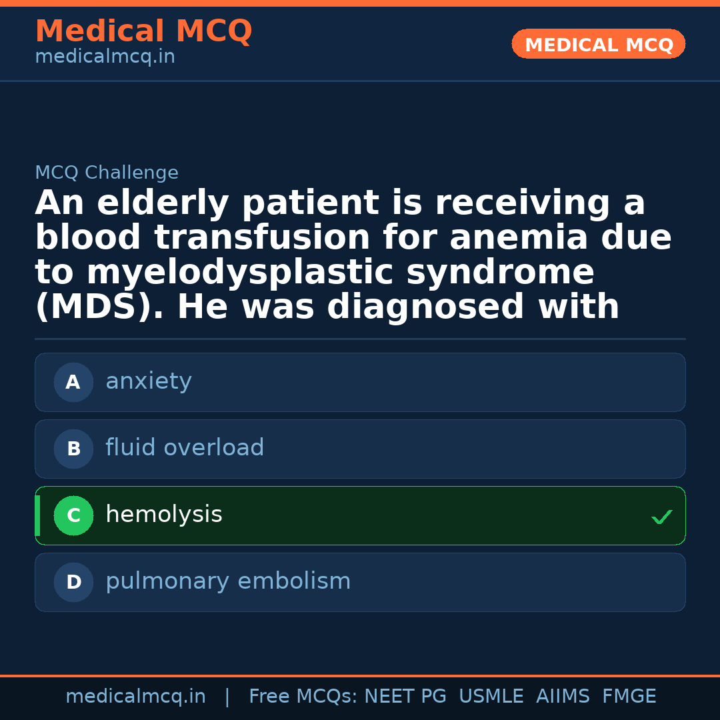The height and width of the screenshot is (720, 720).
Task: Click the green checkmark on hemolysis option
Action: (661, 517)
